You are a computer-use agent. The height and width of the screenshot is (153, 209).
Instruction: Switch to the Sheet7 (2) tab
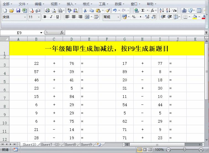(x=50, y=144)
